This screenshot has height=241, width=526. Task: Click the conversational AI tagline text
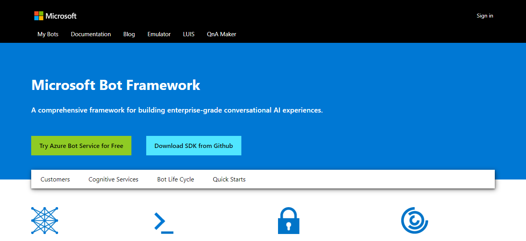tap(177, 110)
